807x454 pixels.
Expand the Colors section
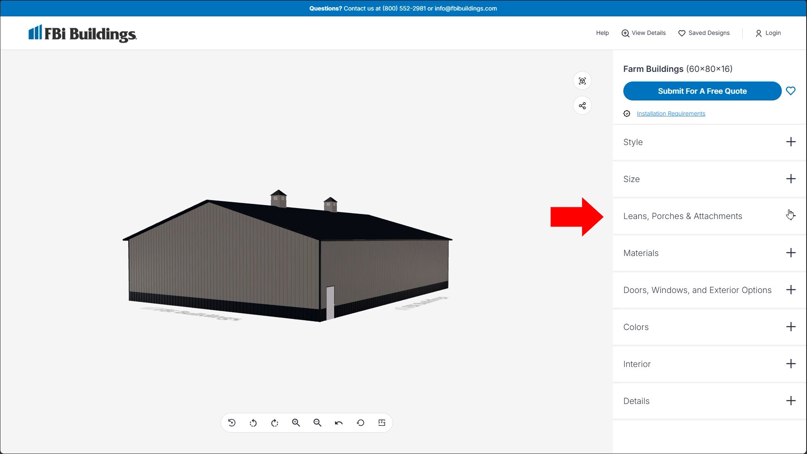791,327
